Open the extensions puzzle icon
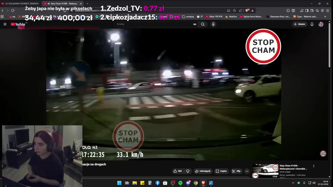 coord(288,10)
